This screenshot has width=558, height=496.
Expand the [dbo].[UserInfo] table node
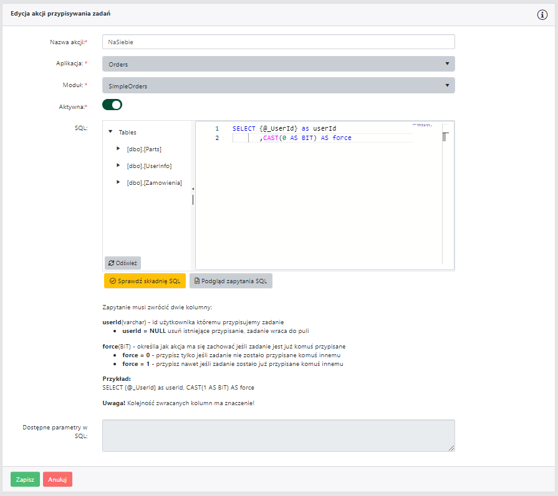click(x=118, y=166)
